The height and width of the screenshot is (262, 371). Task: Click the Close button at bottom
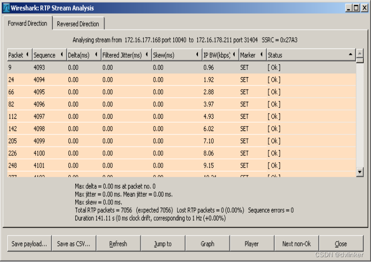click(341, 243)
